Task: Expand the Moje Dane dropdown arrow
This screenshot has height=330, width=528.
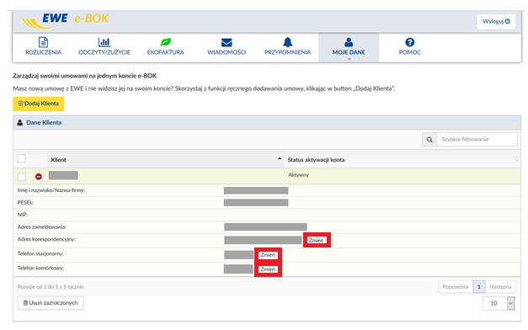Action: pyautogui.click(x=349, y=59)
